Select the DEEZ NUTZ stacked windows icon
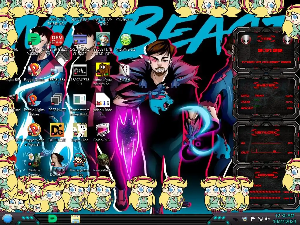This screenshot has height=225, width=300. [57, 100]
